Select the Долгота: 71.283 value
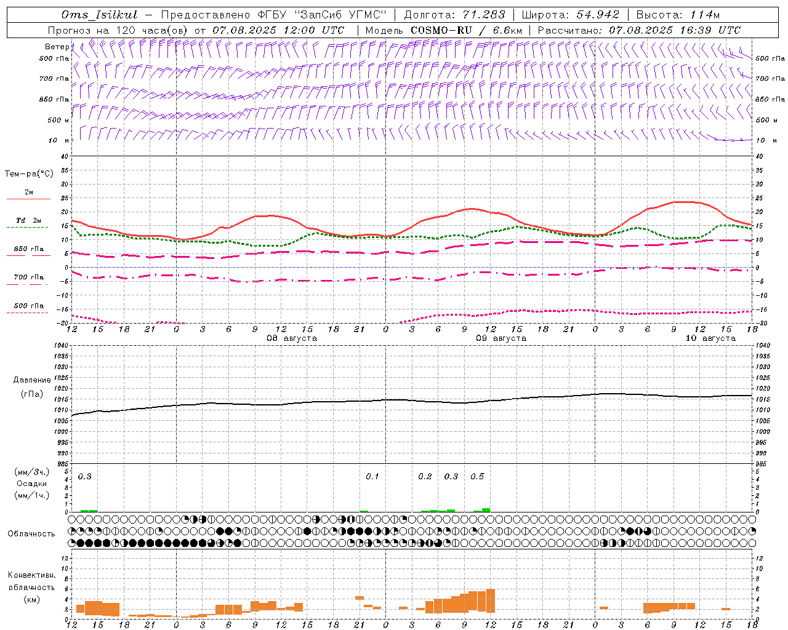Viewport: 788px width, 630px height. pyautogui.click(x=454, y=15)
